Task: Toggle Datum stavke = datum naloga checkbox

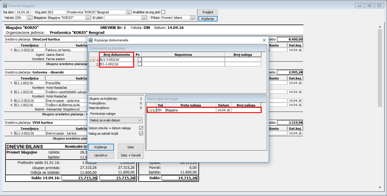Action: click(x=141, y=128)
